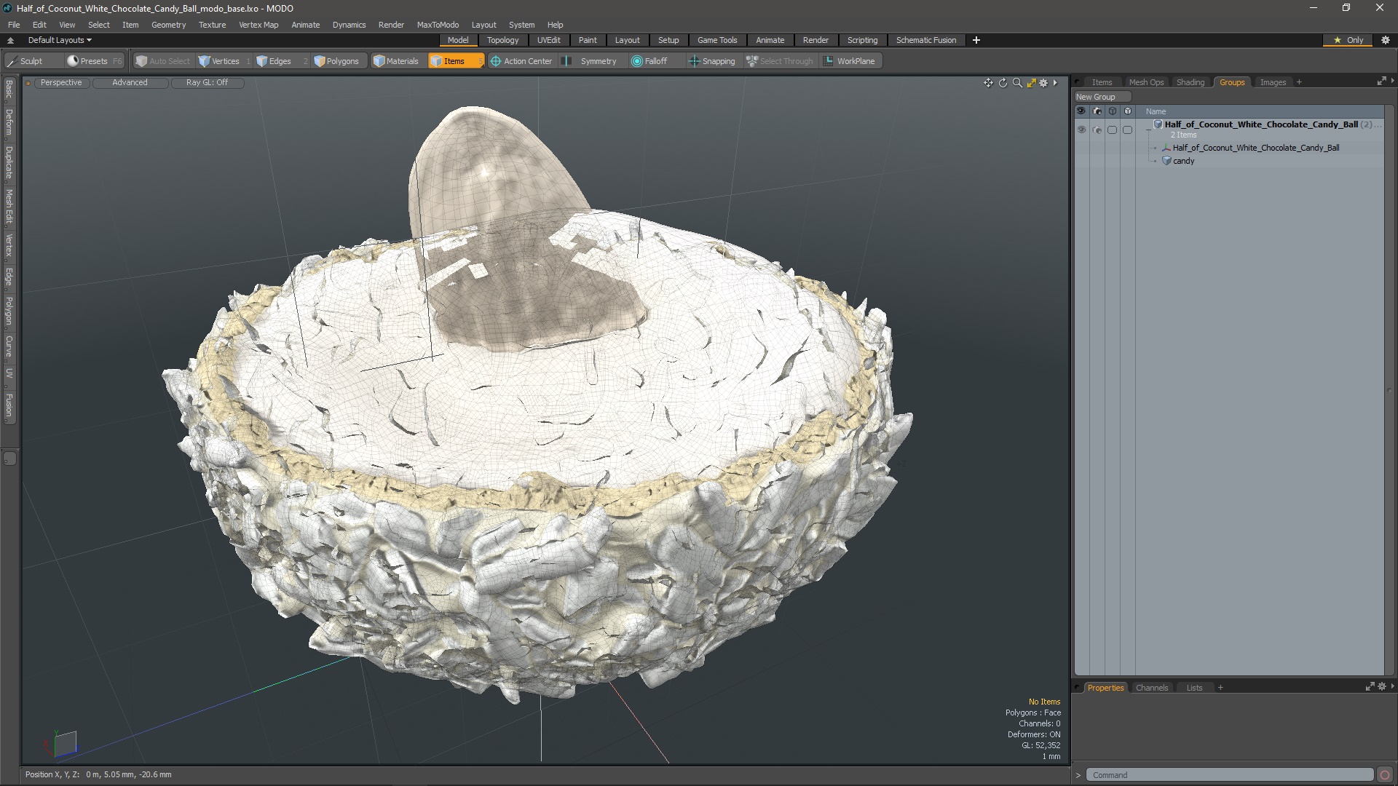The image size is (1398, 786).
Task: Click the viewport zoom magnifier icon
Action: coord(1017,83)
